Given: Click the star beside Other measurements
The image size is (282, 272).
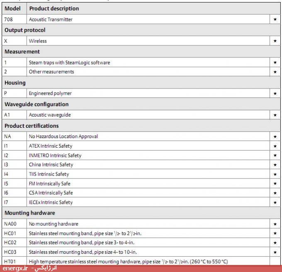Looking at the screenshot, I should pyautogui.click(x=275, y=72).
